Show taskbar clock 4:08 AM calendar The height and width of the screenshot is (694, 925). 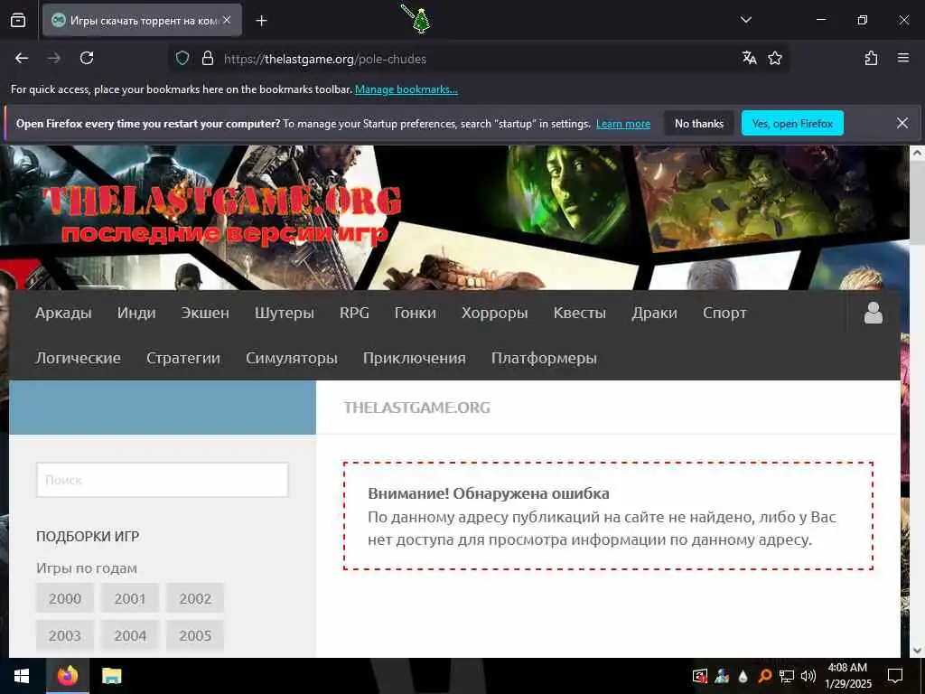pyautogui.click(x=847, y=676)
